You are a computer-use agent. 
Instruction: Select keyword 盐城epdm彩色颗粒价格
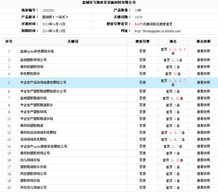(37, 51)
